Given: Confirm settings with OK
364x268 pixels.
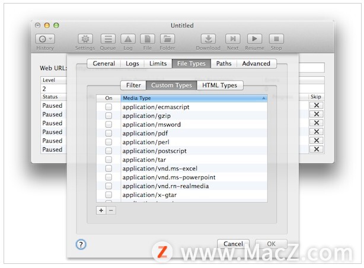Looking at the screenshot, I should pos(271,244).
